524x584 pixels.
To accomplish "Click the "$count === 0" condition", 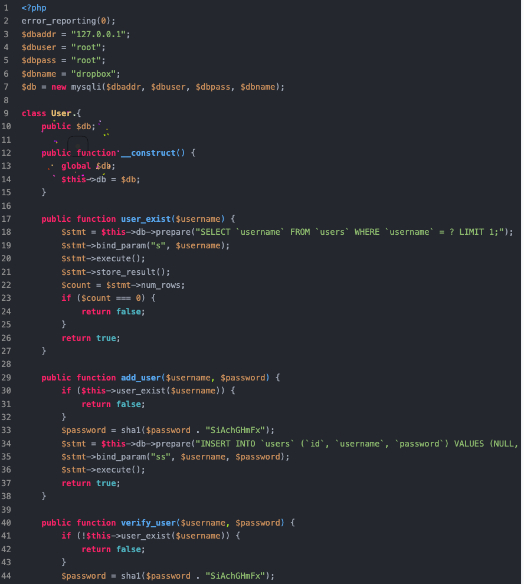I will pyautogui.click(x=111, y=298).
